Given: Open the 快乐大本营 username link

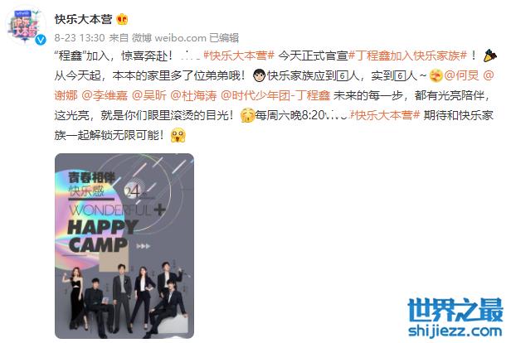Looking at the screenshot, I should 84,20.
